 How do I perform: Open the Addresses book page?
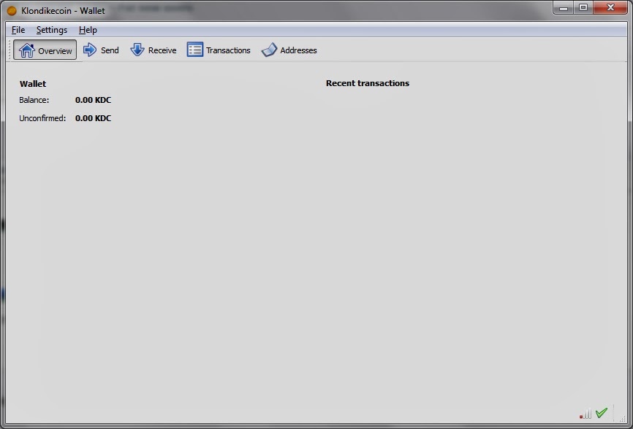point(289,50)
